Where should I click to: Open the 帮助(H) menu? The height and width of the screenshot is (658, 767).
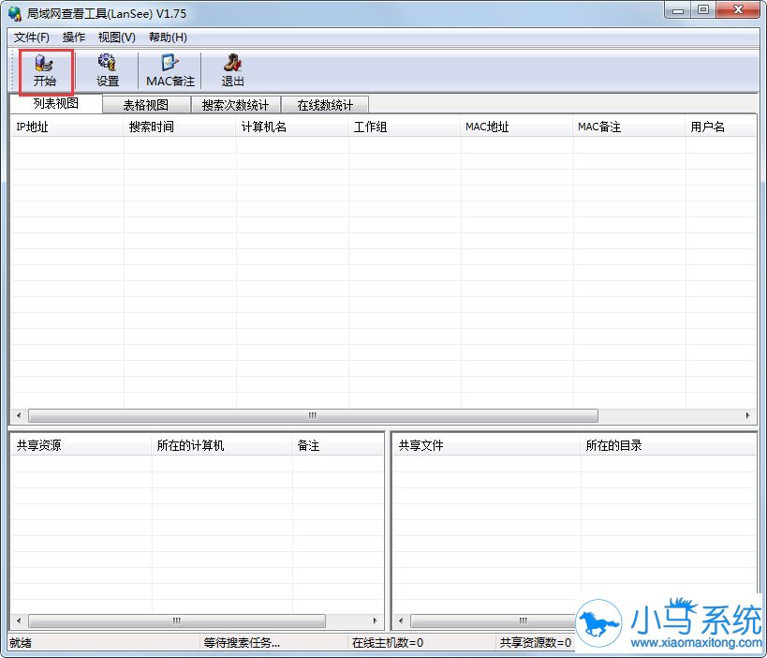(x=168, y=37)
